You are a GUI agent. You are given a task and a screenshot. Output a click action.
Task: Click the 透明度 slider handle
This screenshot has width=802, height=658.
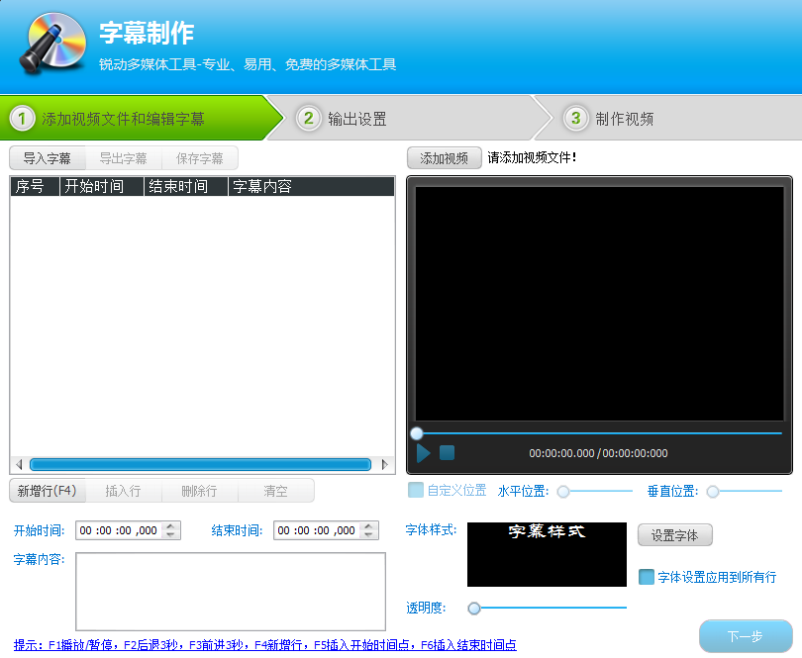pos(474,608)
